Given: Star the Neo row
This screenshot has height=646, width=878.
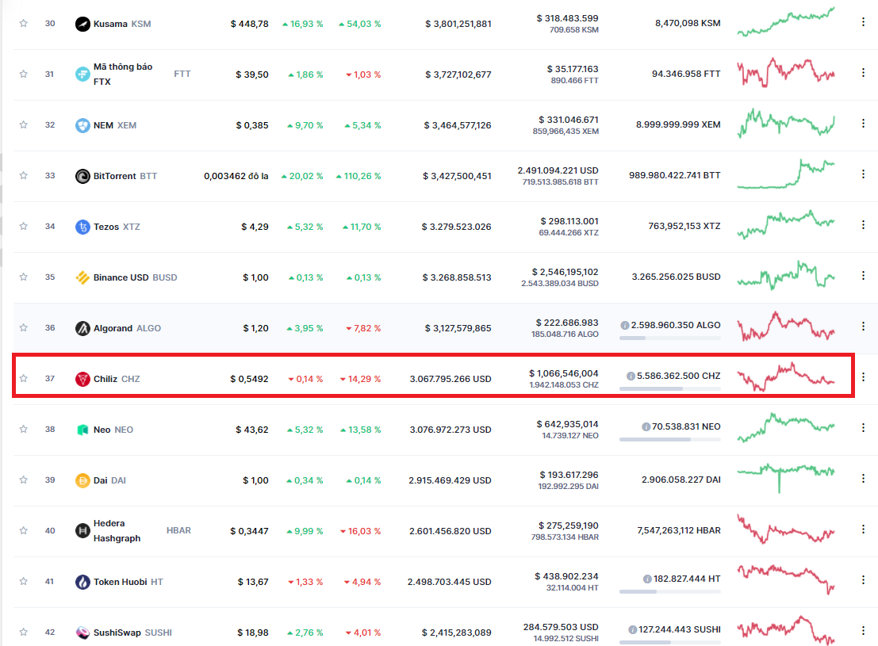Looking at the screenshot, I should (24, 430).
